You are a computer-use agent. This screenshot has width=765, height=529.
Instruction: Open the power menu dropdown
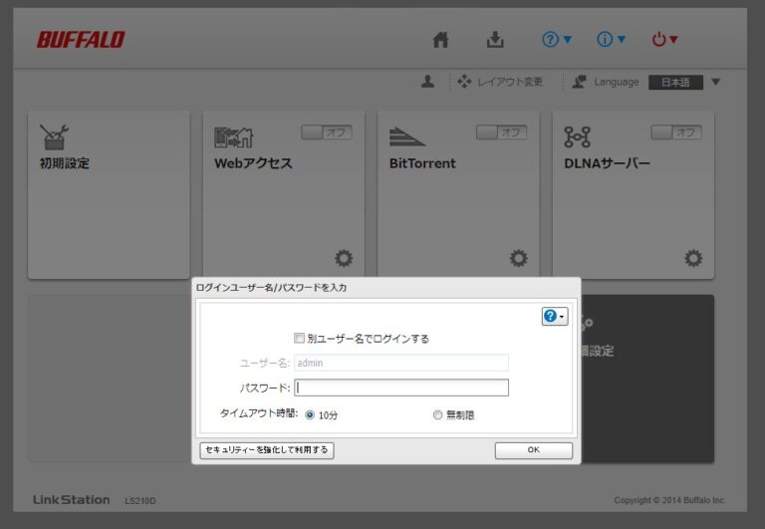click(664, 40)
